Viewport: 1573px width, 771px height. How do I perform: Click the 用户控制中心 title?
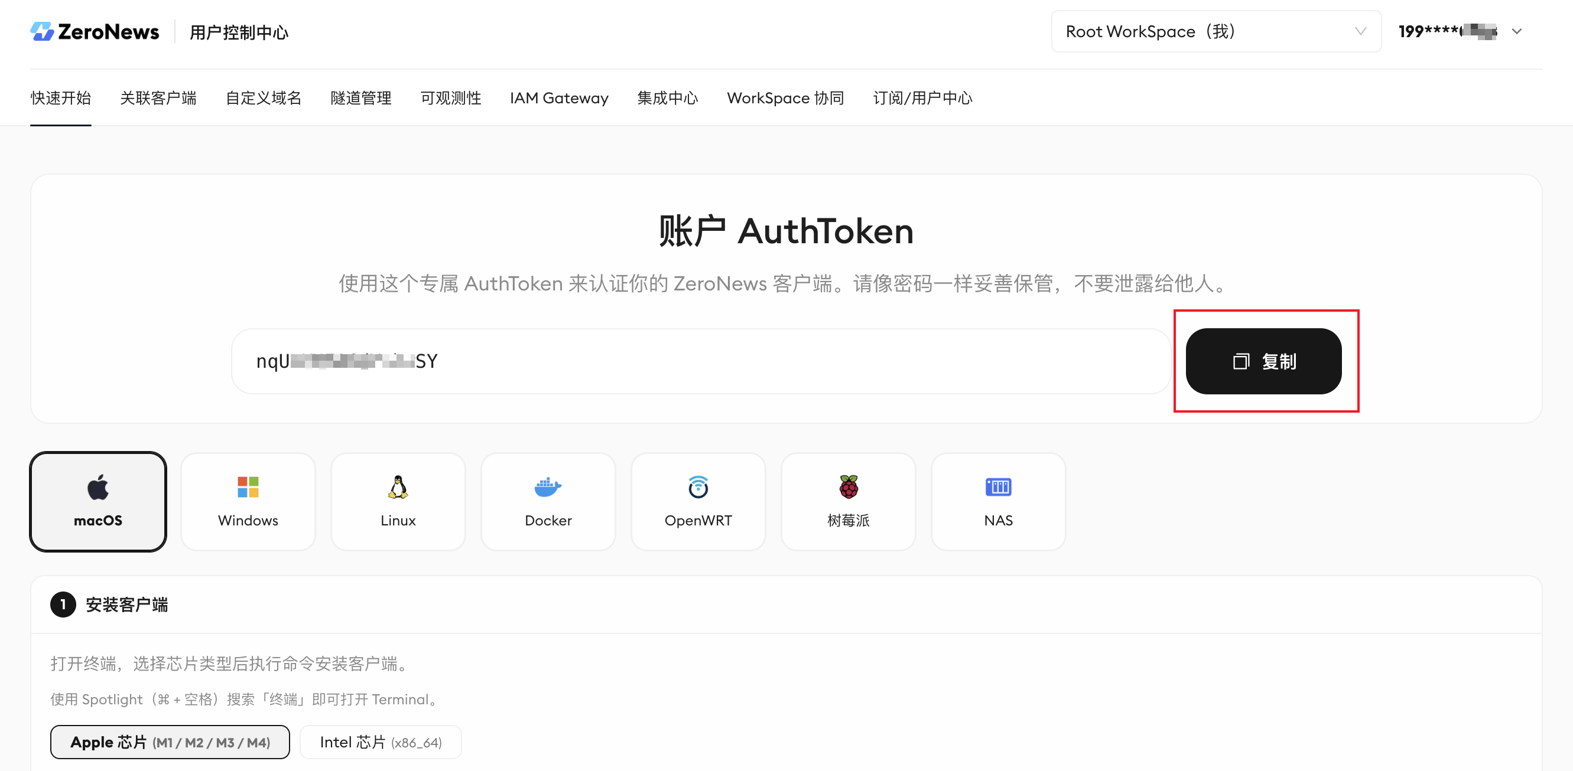[239, 32]
